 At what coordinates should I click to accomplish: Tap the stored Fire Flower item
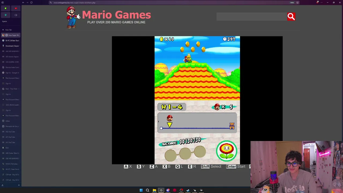pos(227,151)
